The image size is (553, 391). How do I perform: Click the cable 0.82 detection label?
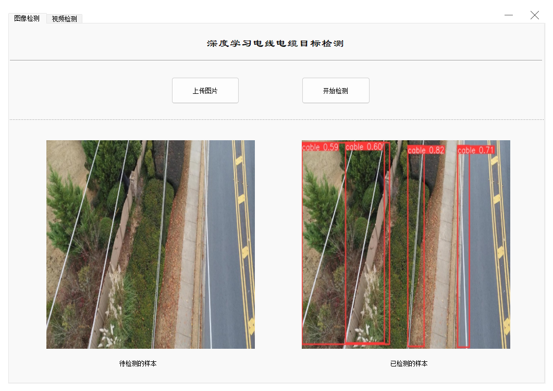pos(426,150)
